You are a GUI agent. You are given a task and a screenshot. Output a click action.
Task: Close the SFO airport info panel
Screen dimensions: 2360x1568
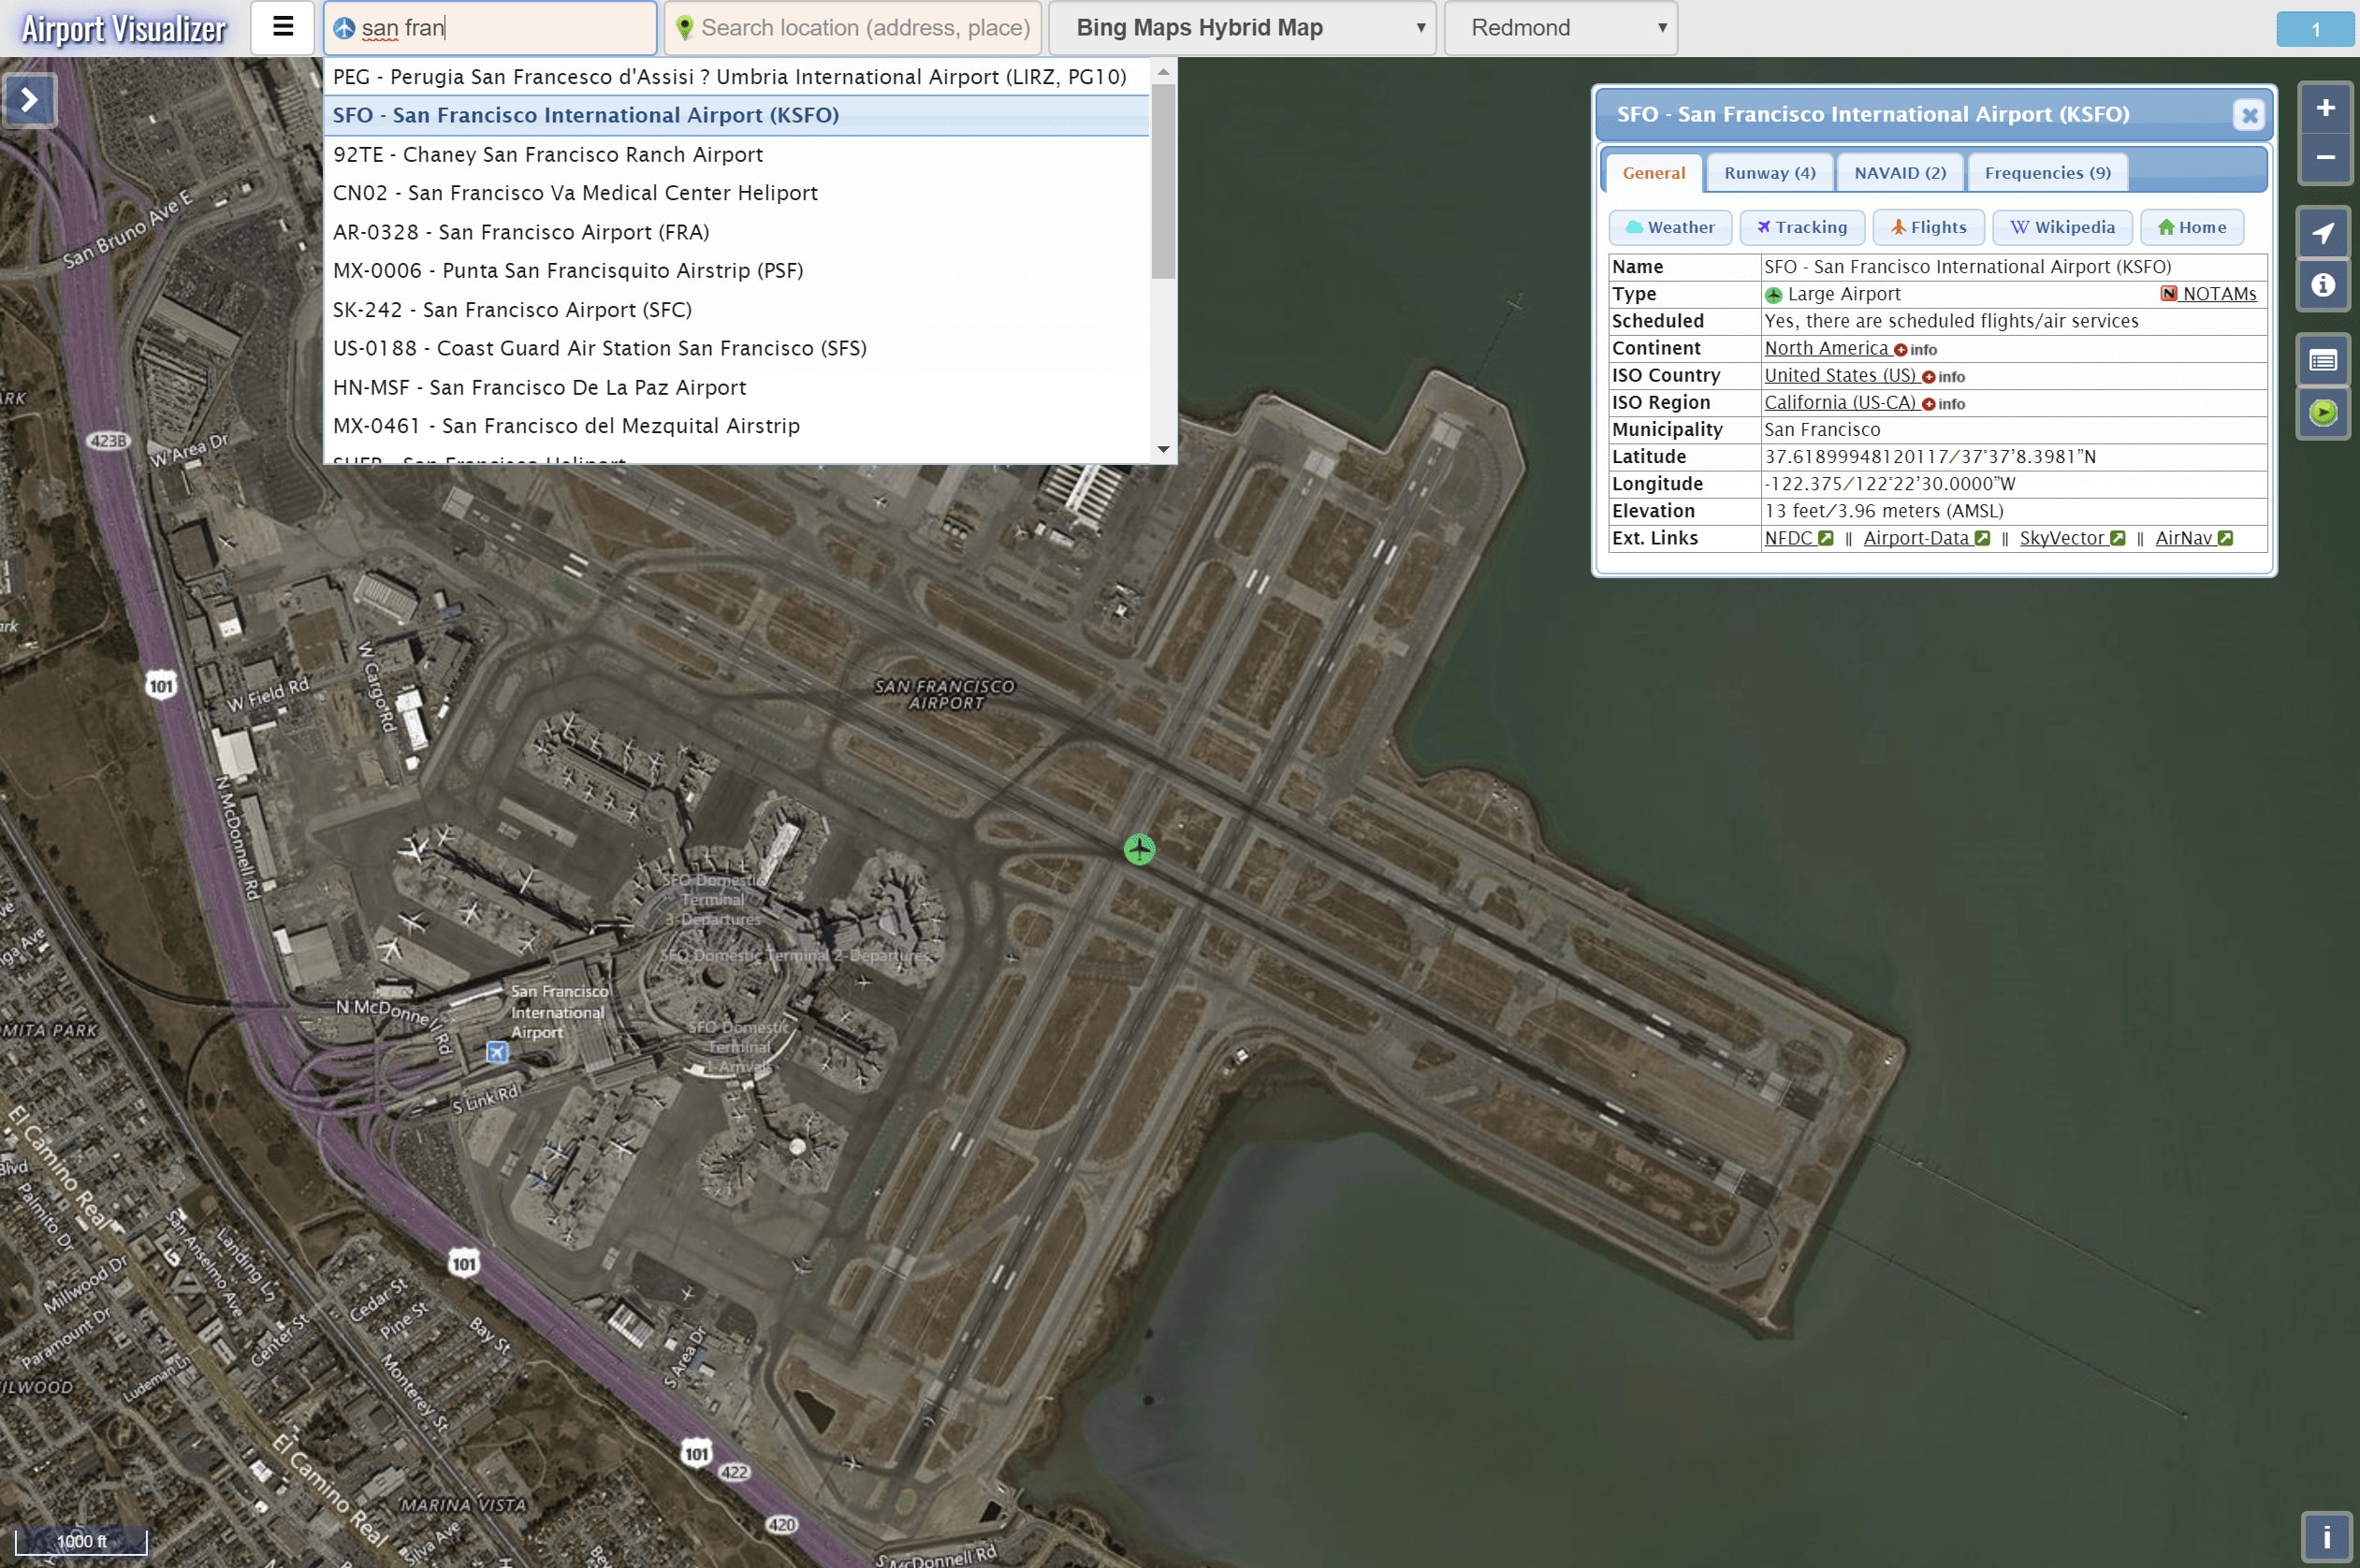(2249, 115)
